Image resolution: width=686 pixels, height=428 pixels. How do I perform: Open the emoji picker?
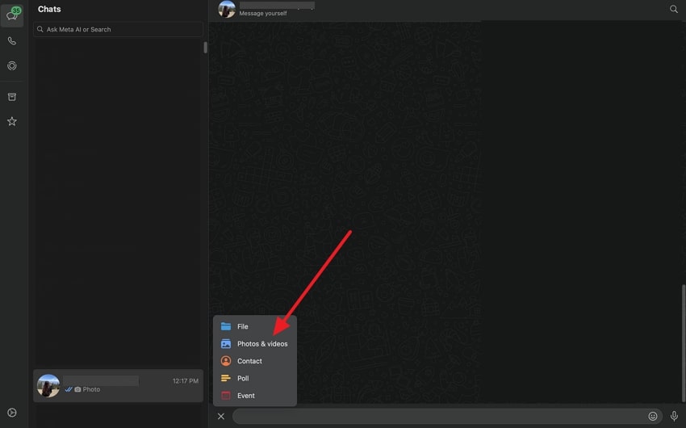click(x=653, y=417)
